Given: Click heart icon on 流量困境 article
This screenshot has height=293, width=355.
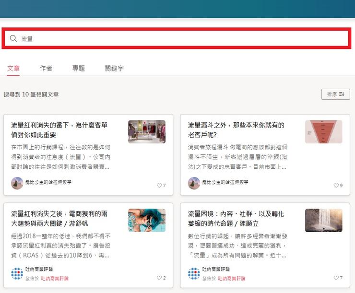Looking at the screenshot, I should [x=336, y=278].
